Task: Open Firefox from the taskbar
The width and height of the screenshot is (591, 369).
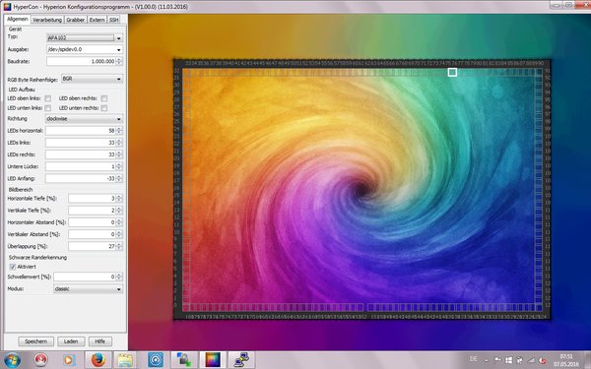Action: click(98, 360)
